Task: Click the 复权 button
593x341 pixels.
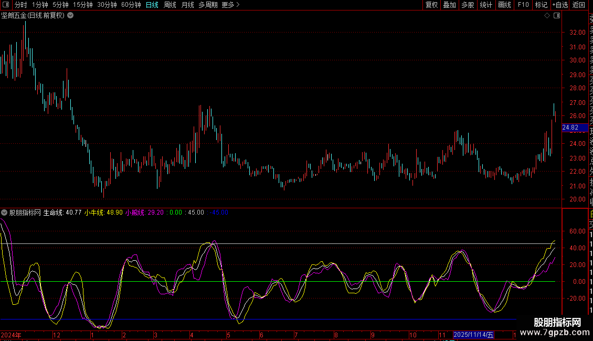Action: tap(431, 5)
